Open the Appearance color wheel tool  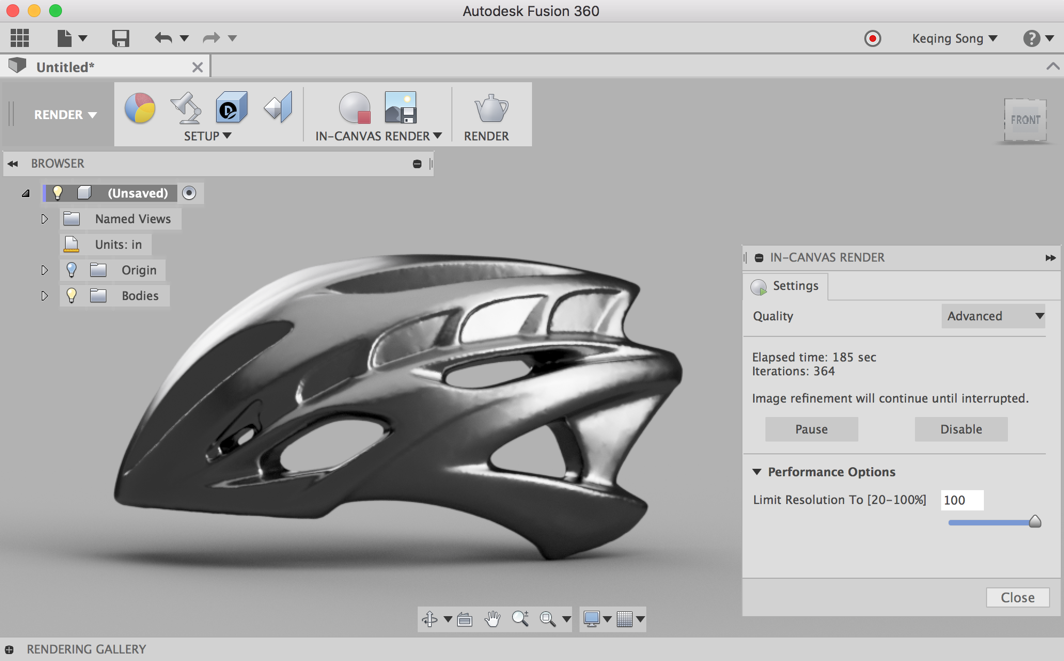pyautogui.click(x=140, y=108)
